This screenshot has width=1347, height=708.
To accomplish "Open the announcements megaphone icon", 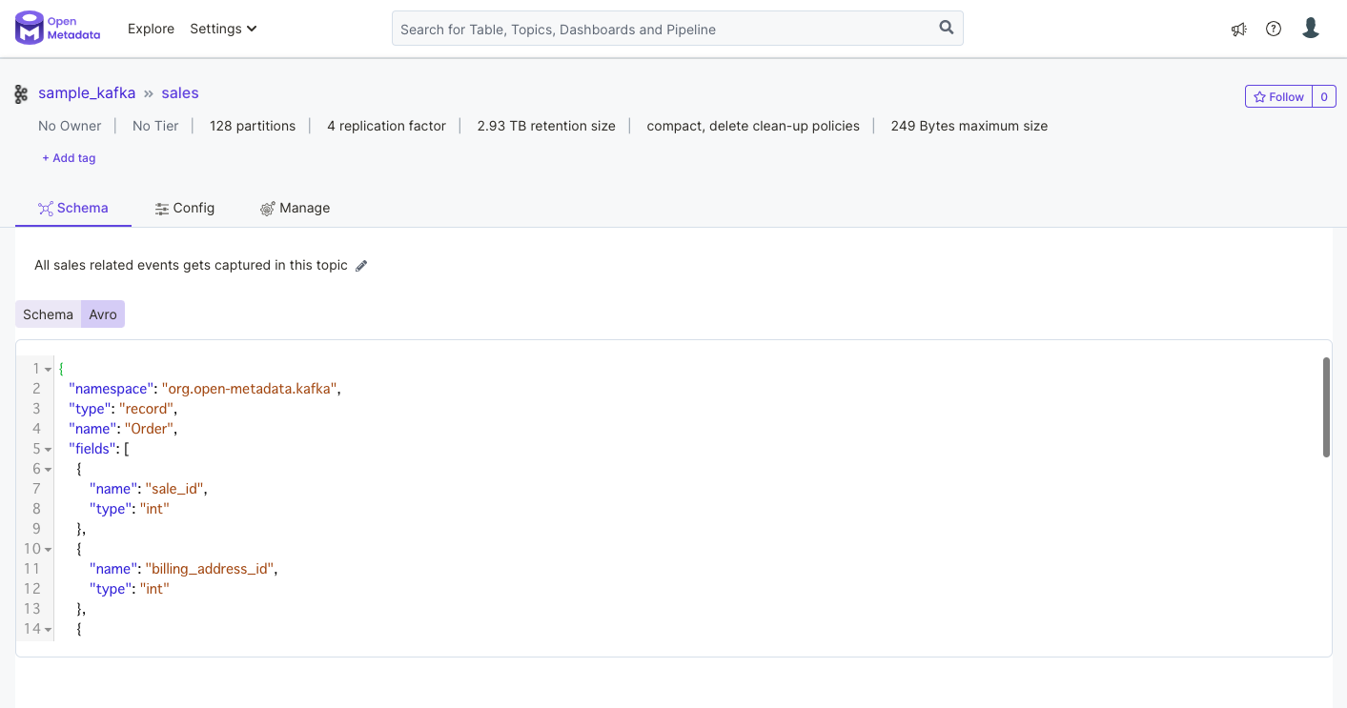I will point(1238,29).
